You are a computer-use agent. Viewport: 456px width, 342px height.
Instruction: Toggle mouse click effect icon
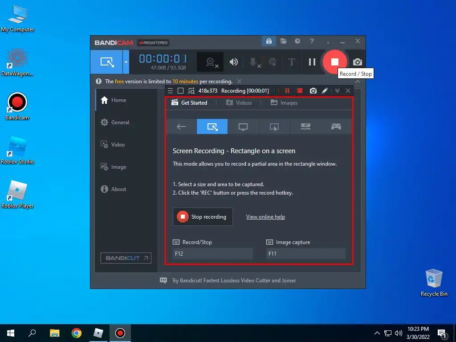[273, 62]
